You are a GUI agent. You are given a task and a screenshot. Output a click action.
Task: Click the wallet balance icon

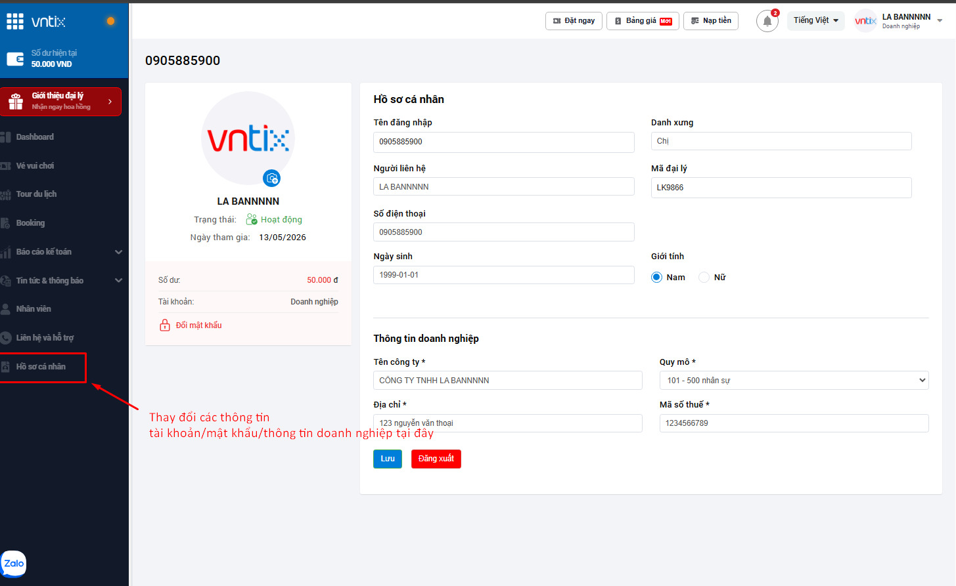[15, 59]
